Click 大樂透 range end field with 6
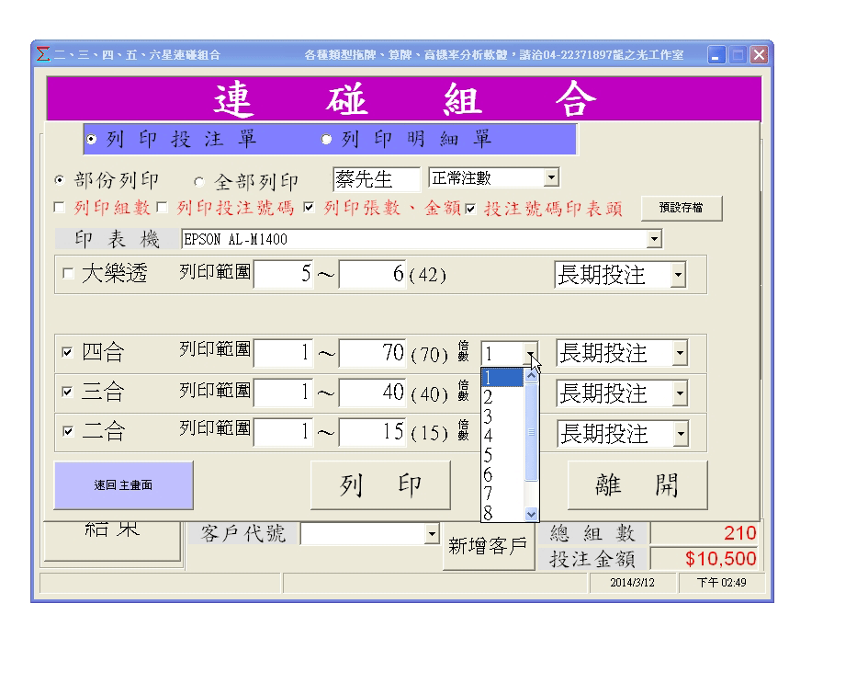The width and height of the screenshot is (868, 683). coord(372,274)
